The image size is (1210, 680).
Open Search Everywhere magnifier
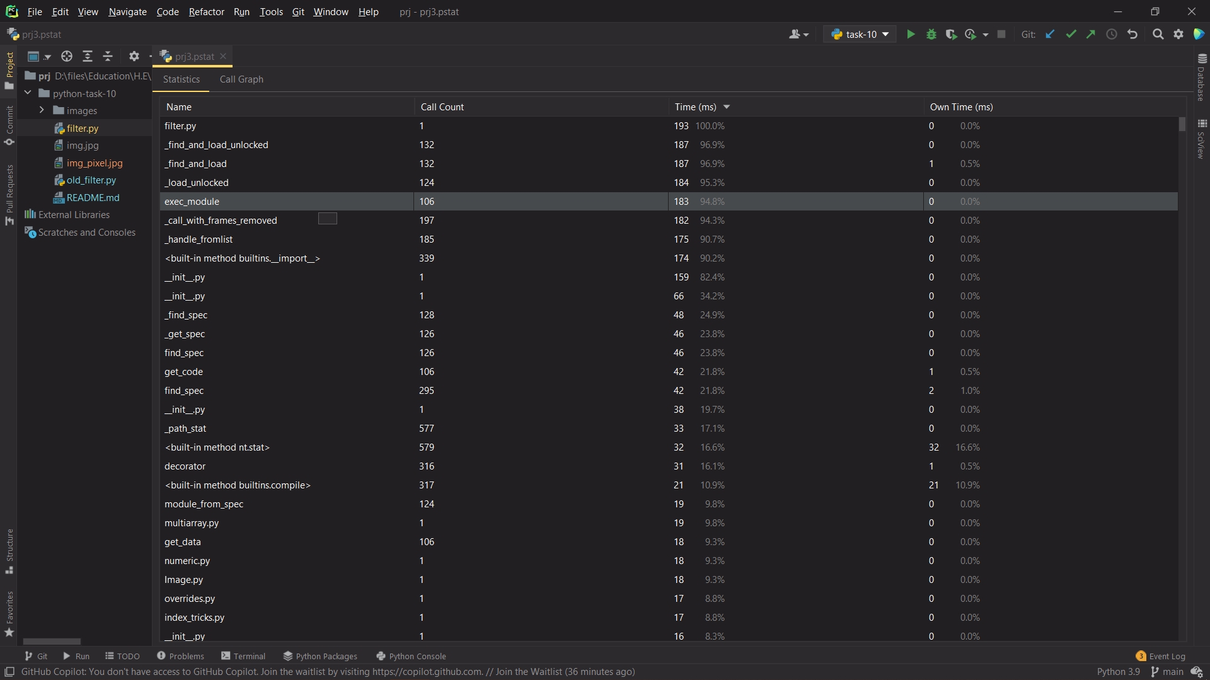click(x=1158, y=34)
